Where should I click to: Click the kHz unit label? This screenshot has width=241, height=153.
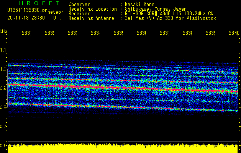click(x=3, y=31)
